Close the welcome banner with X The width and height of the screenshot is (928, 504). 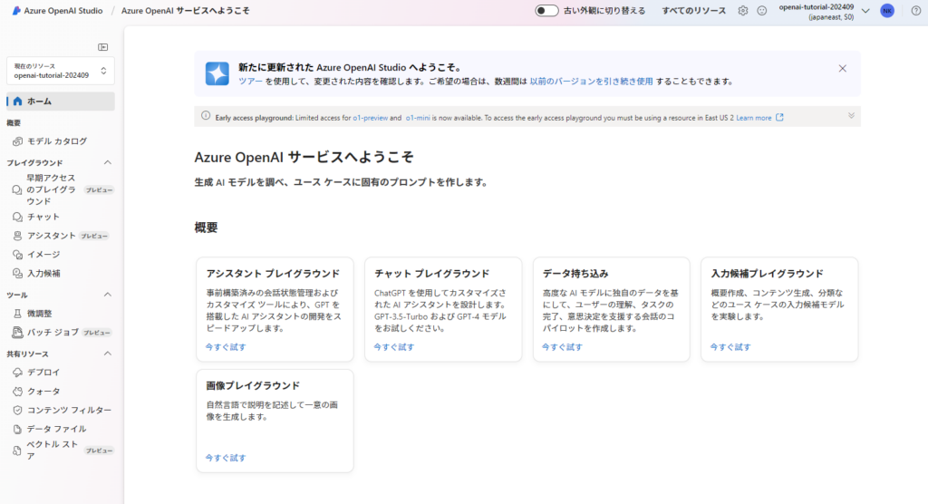coord(842,69)
